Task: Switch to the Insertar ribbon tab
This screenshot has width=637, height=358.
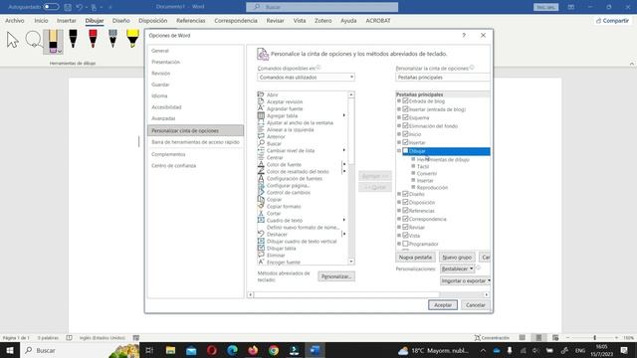Action: (67, 20)
